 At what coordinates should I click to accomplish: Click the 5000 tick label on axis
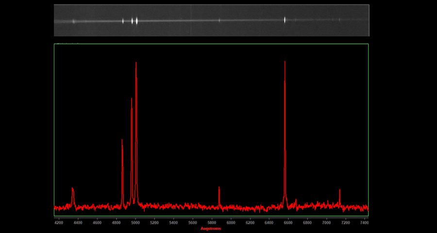(x=135, y=223)
